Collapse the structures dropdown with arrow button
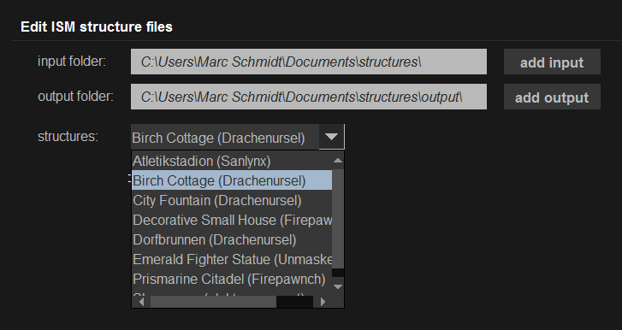 (331, 137)
